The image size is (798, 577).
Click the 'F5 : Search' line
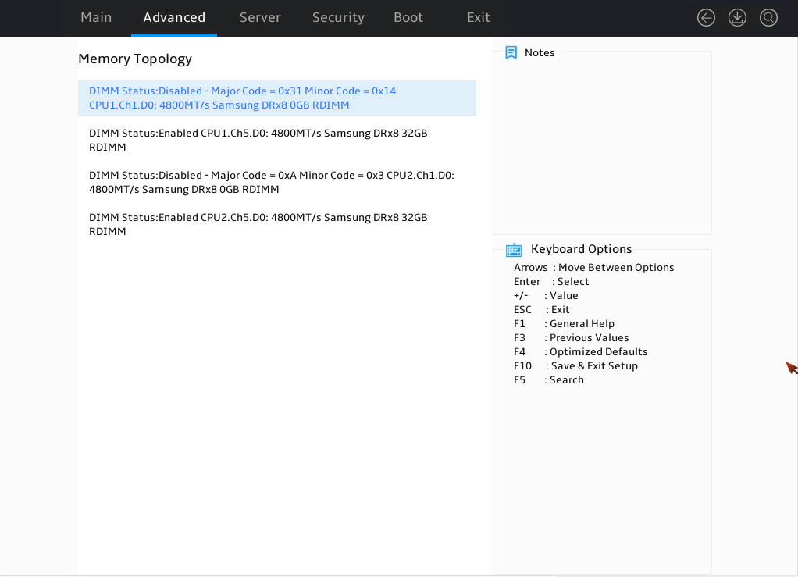coord(549,380)
